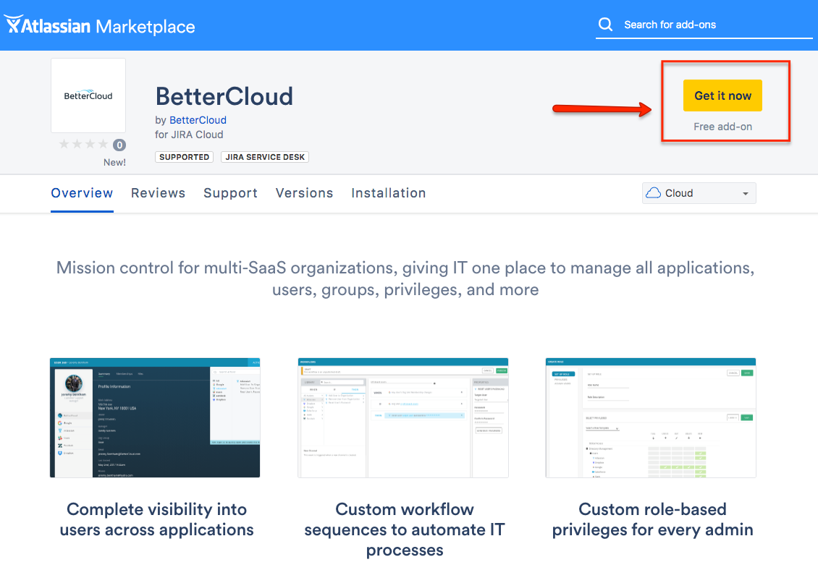Click the SUPPORTED badge
This screenshot has width=818, height=570.
click(184, 157)
